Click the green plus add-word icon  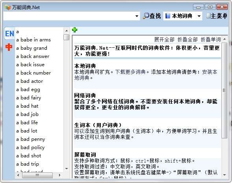click(74, 30)
